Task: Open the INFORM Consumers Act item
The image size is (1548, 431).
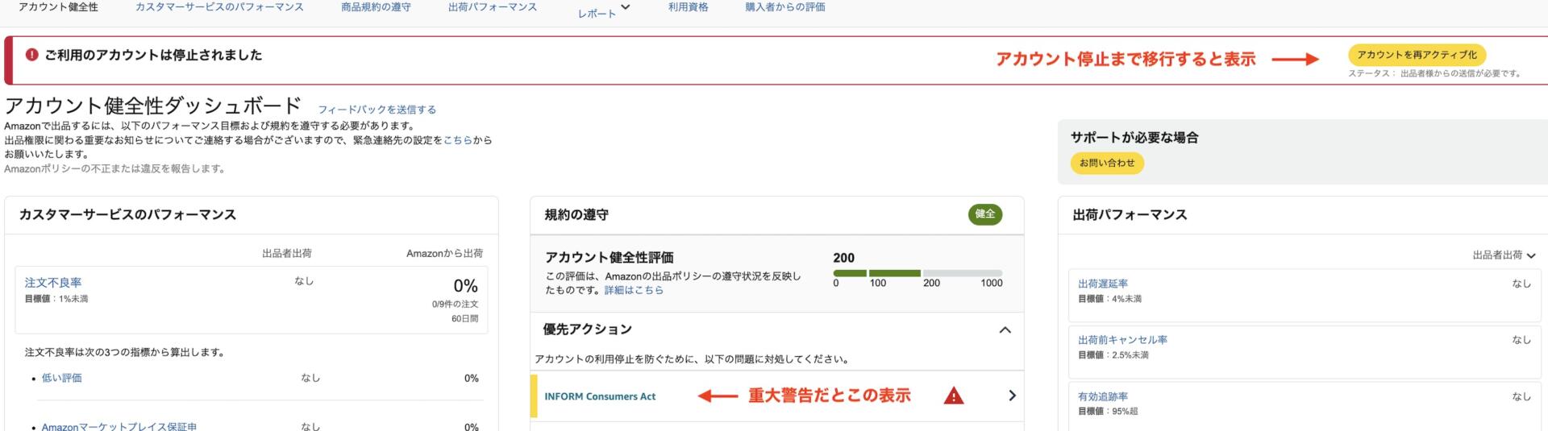Action: point(600,396)
